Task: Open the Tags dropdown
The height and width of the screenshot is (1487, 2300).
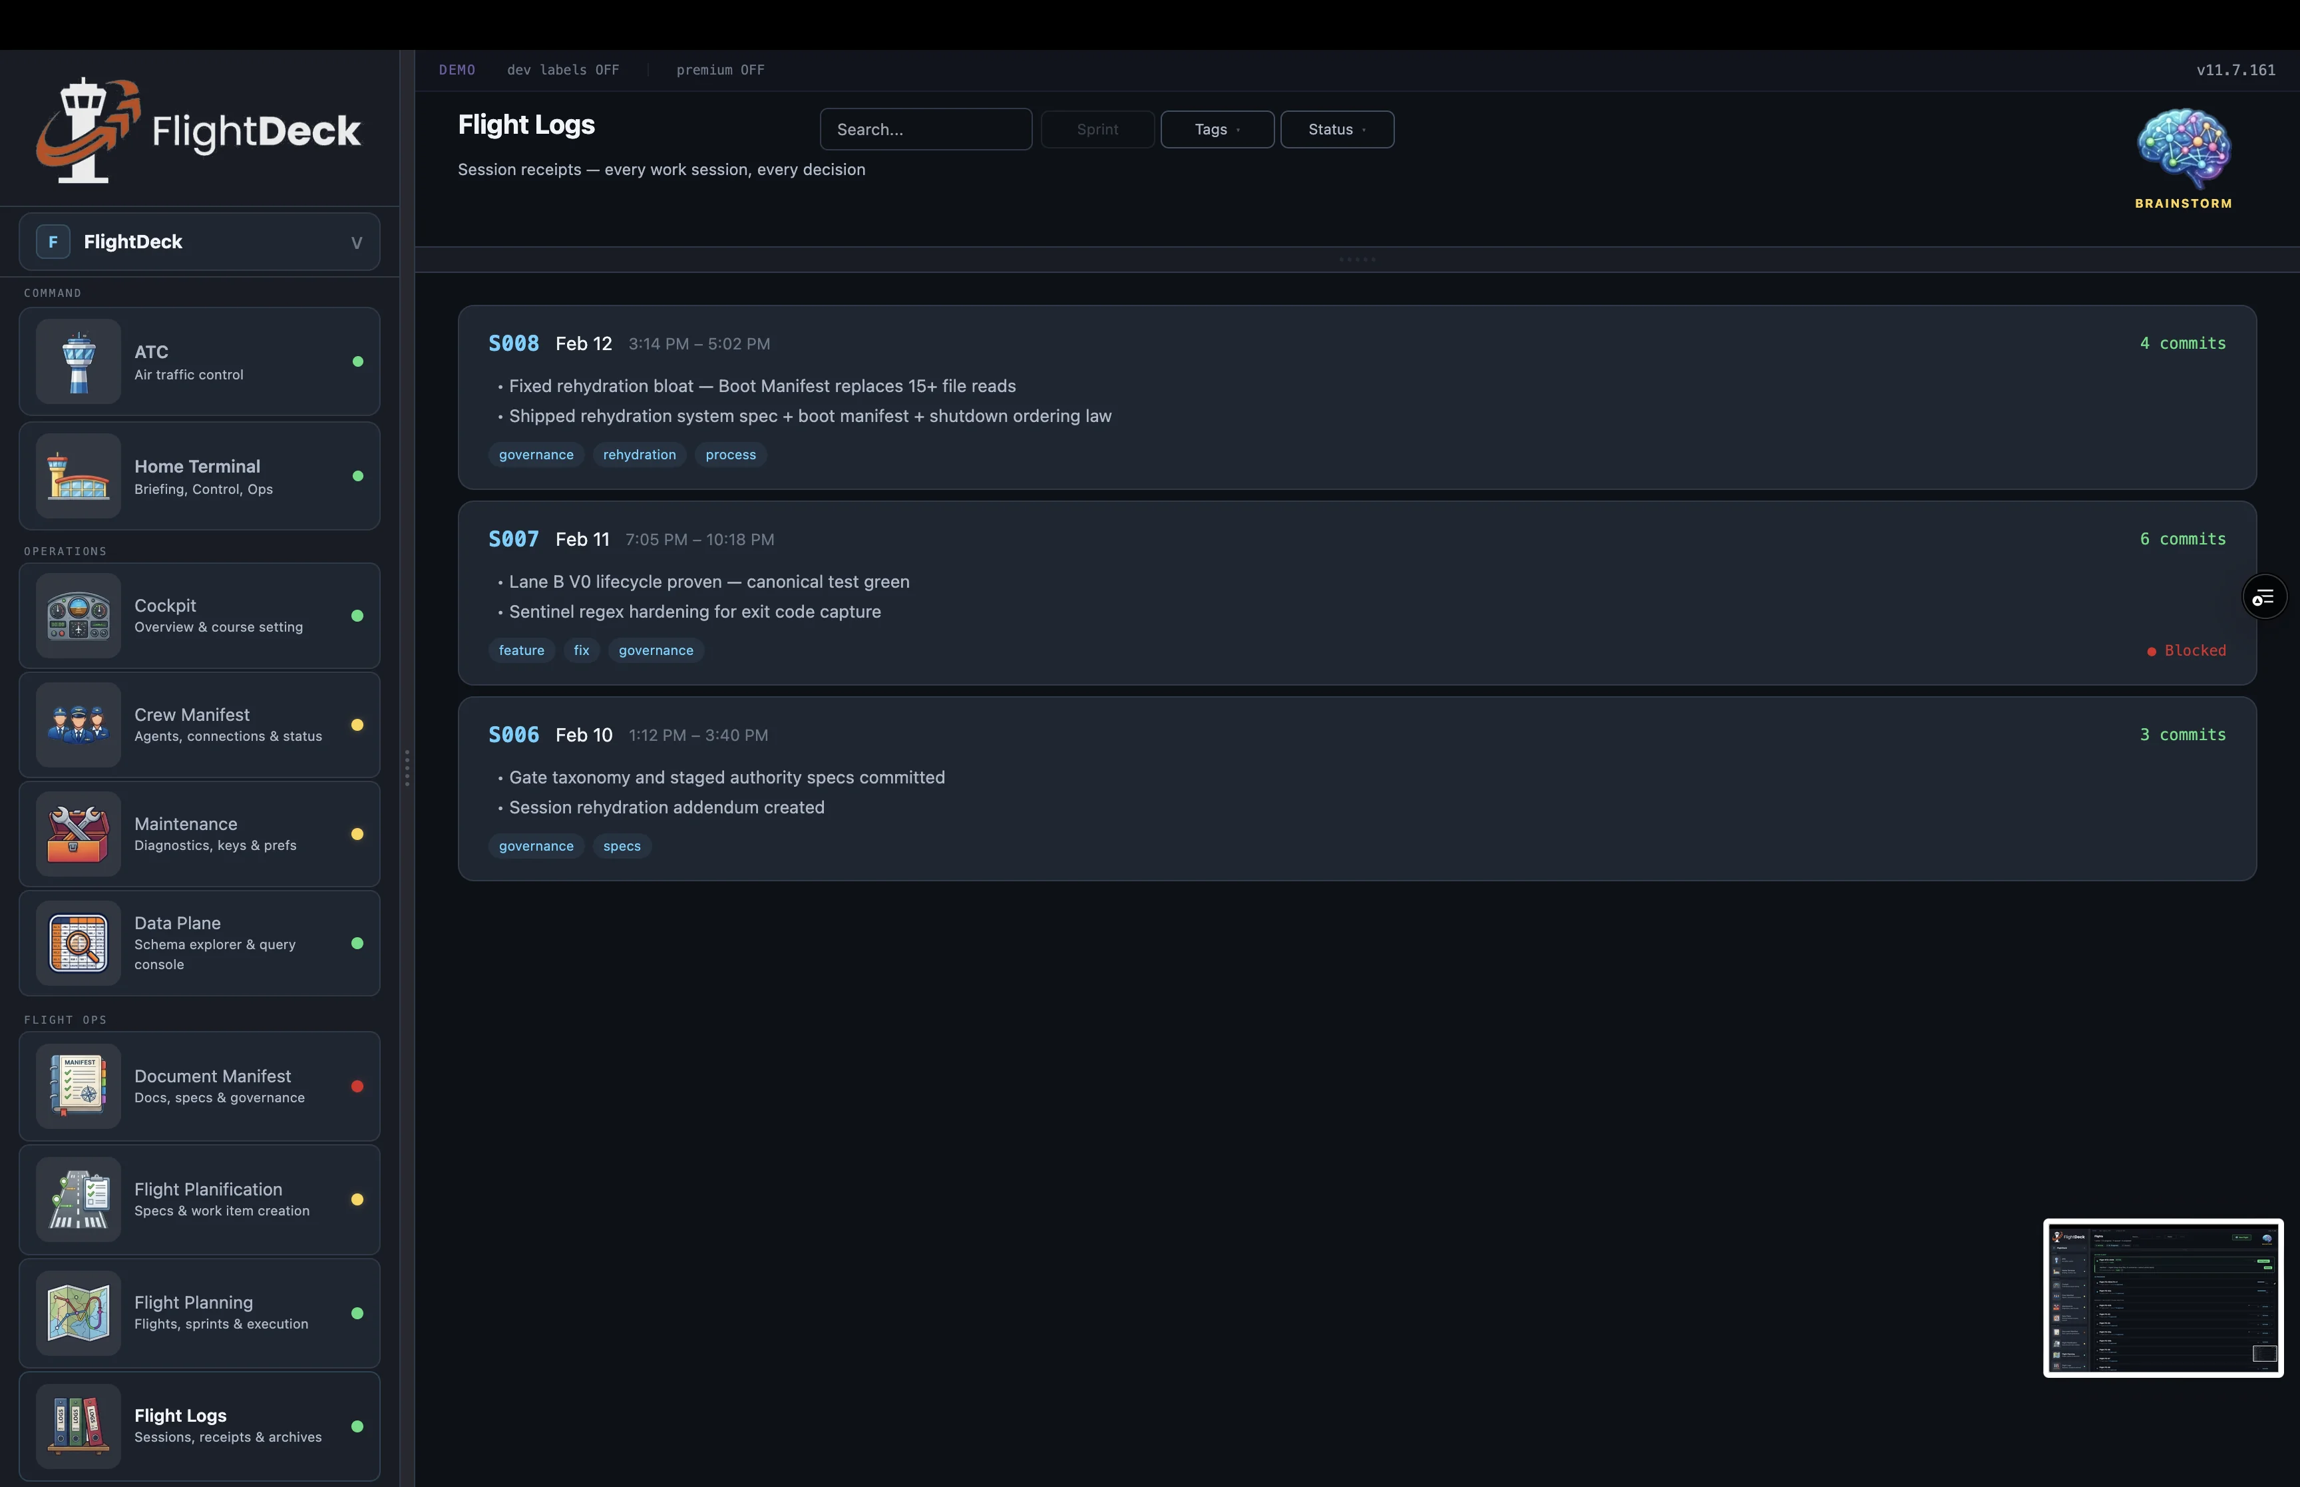Action: [x=1216, y=128]
